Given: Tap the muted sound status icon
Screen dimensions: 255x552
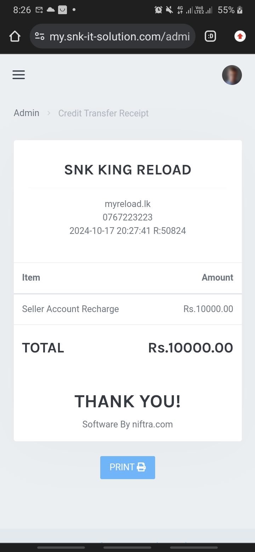Looking at the screenshot, I should pyautogui.click(x=169, y=10).
